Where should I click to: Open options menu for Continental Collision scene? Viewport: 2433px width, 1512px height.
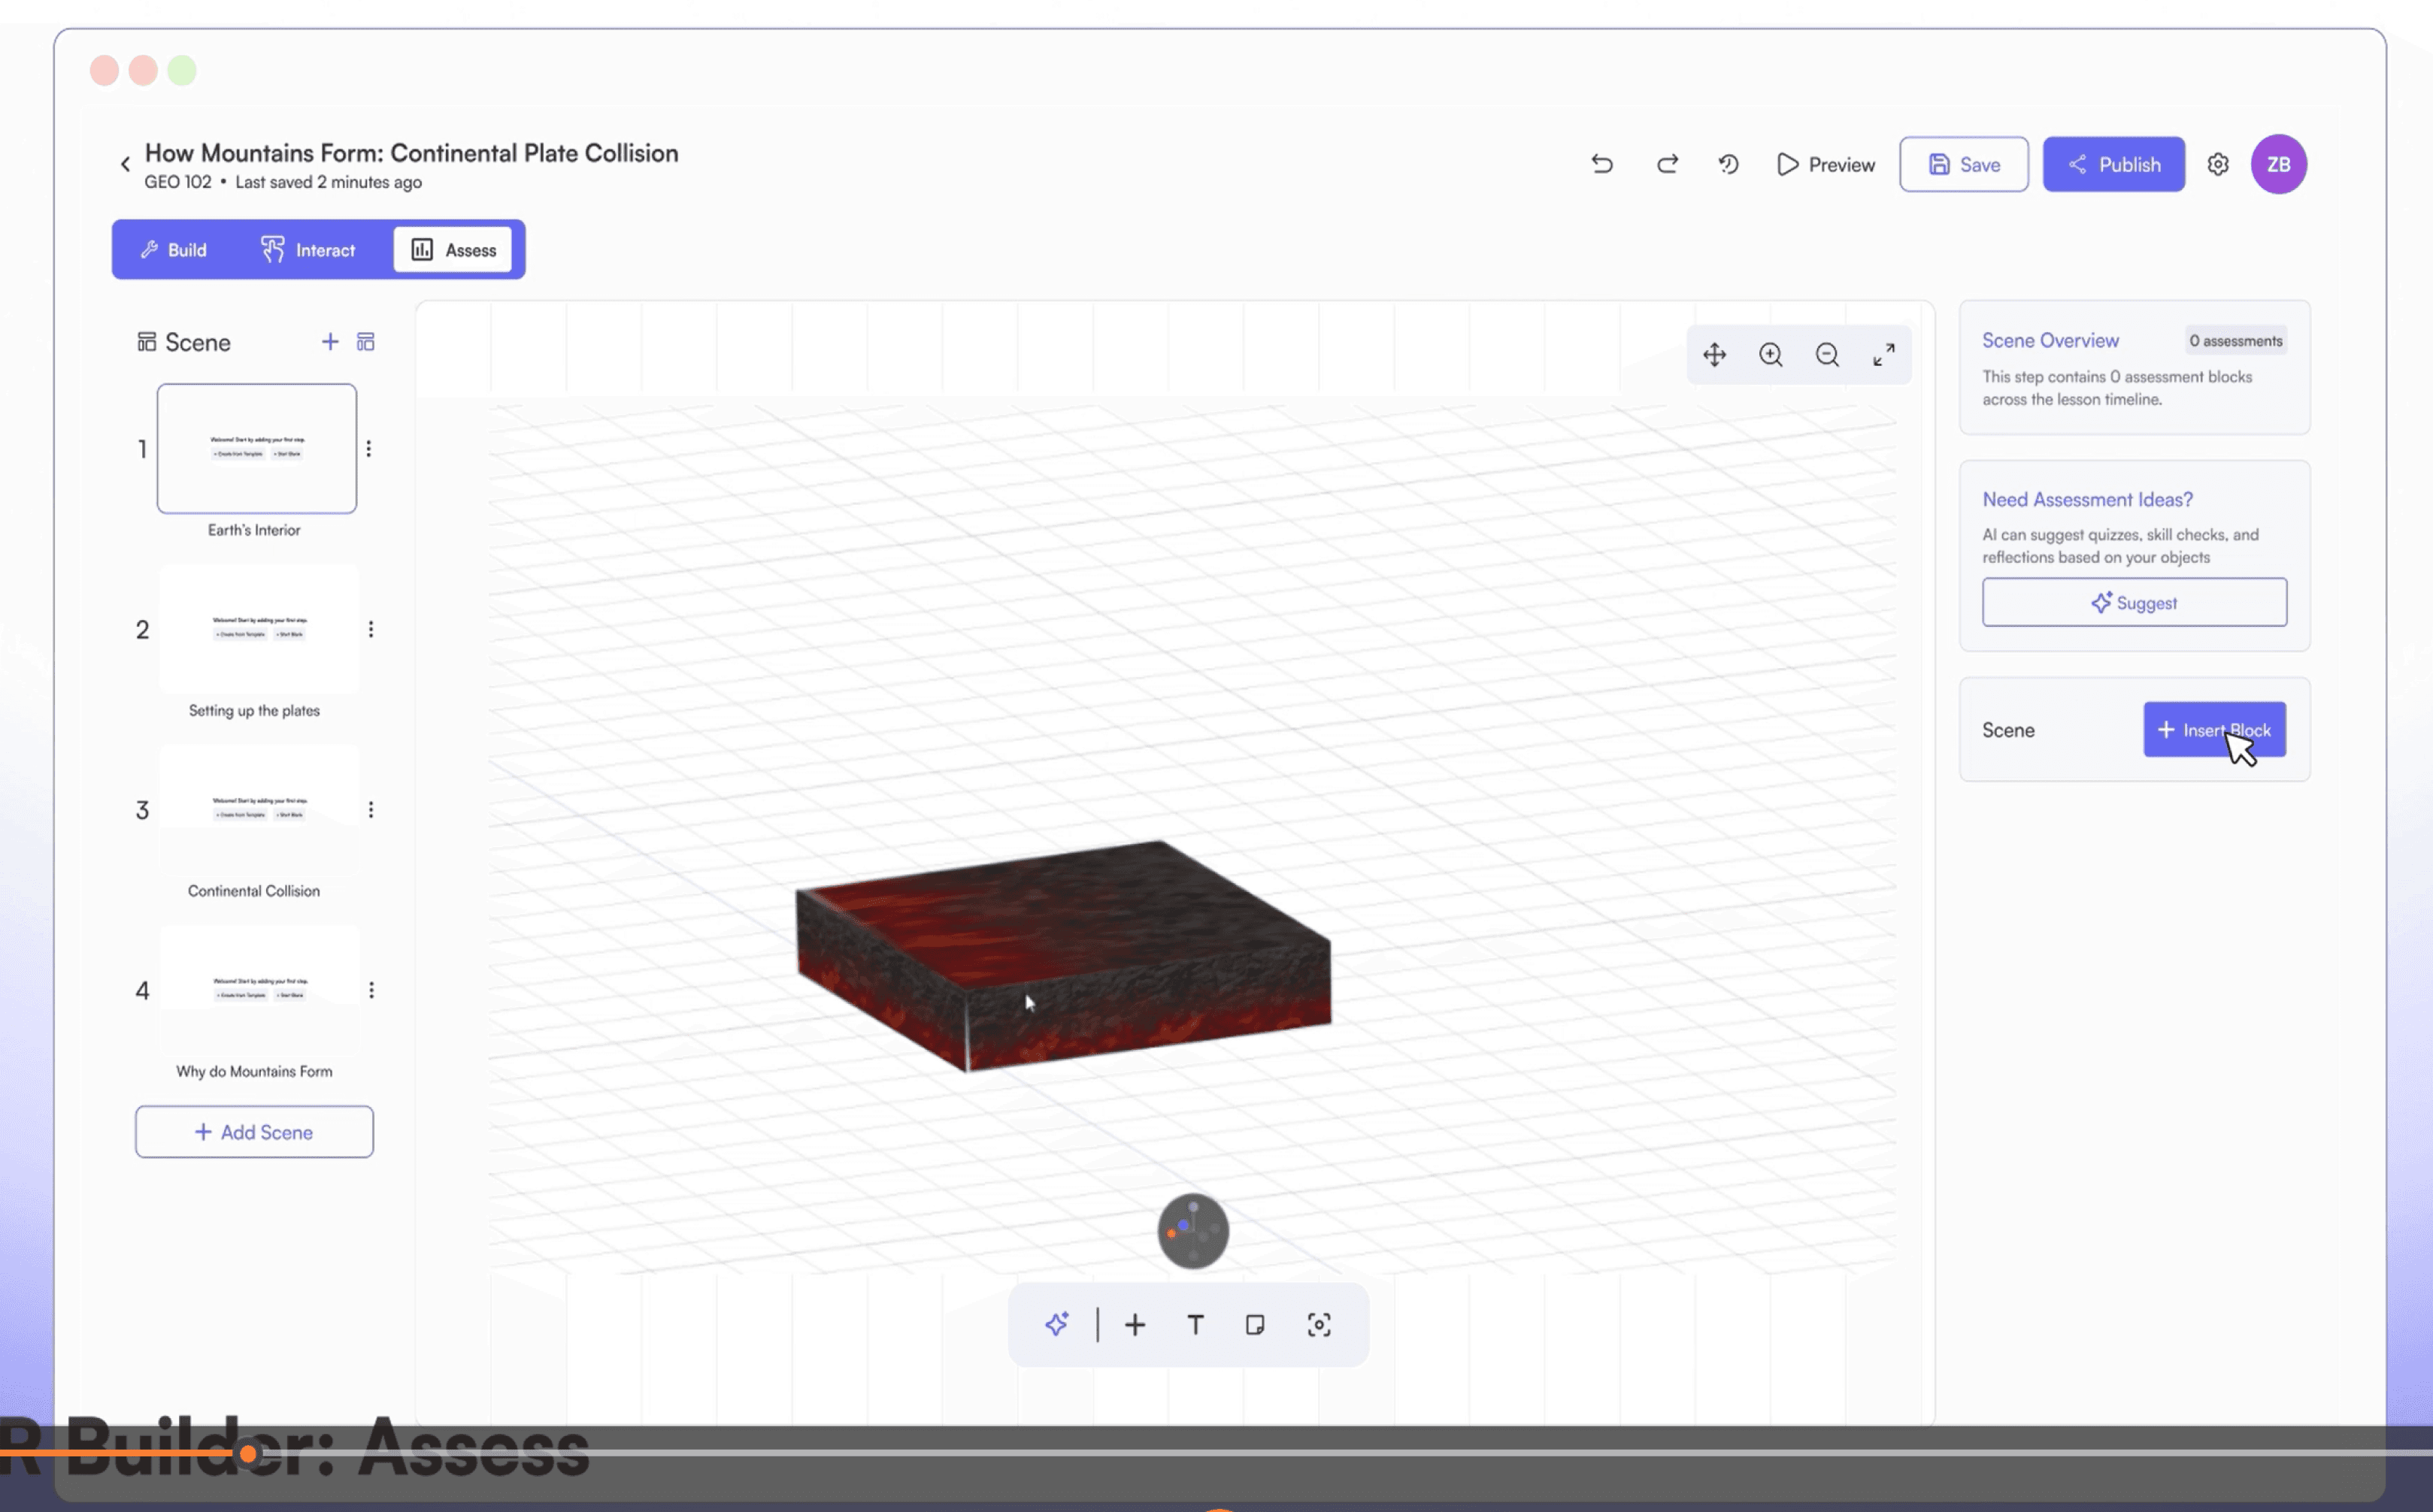371,810
